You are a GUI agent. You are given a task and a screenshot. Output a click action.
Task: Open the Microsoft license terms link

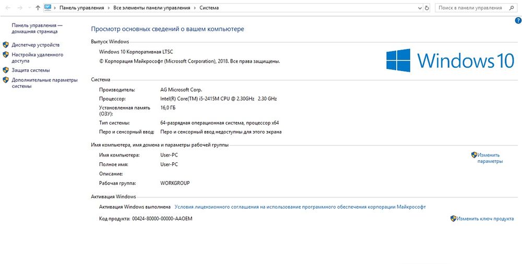(x=300, y=207)
